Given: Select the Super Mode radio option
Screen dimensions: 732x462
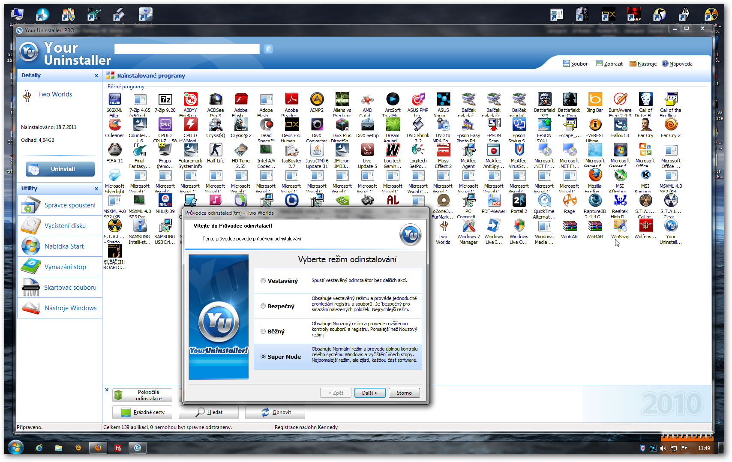Looking at the screenshot, I should click(x=263, y=357).
